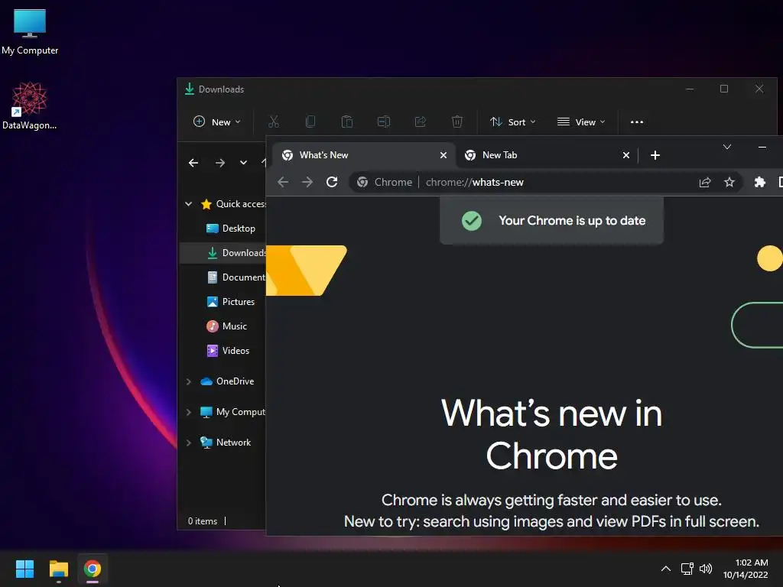Screen dimensions: 783x587
Task: Open My Computer desktop icon
Action: click(x=30, y=31)
